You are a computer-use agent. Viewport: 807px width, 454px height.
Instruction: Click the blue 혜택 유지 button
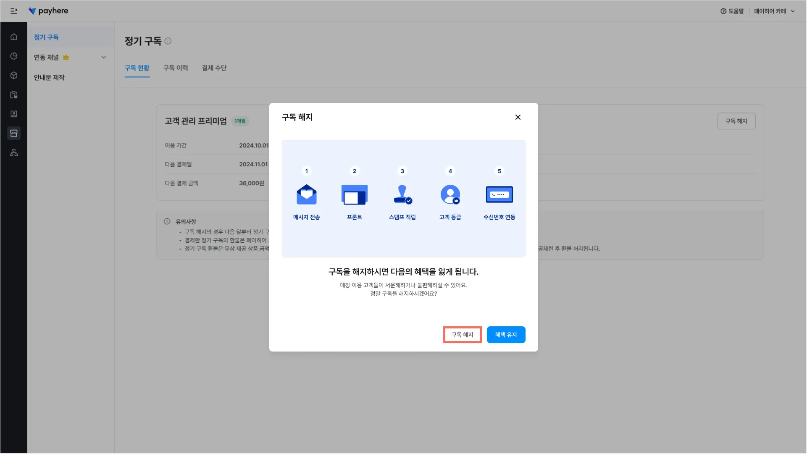(x=506, y=335)
